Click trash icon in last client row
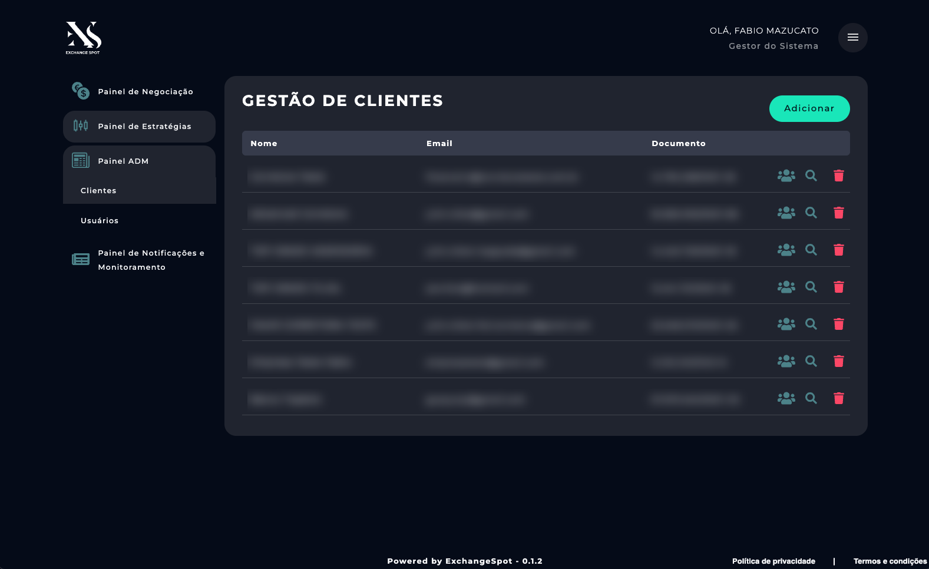The width and height of the screenshot is (929, 569). pyautogui.click(x=839, y=398)
